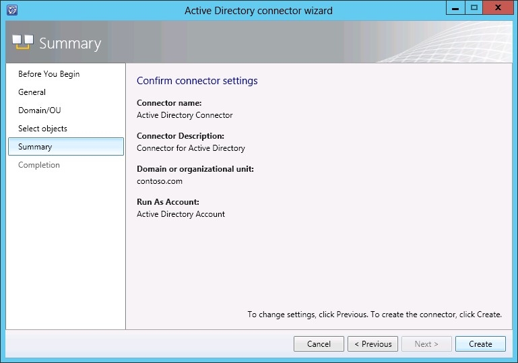The height and width of the screenshot is (363, 518).
Task: Click the 'Run As Account:' label
Action: click(168, 202)
